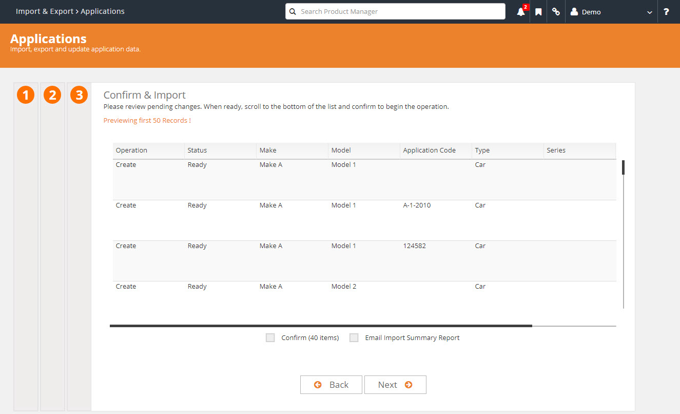Sort by Application Code column header

coord(436,150)
